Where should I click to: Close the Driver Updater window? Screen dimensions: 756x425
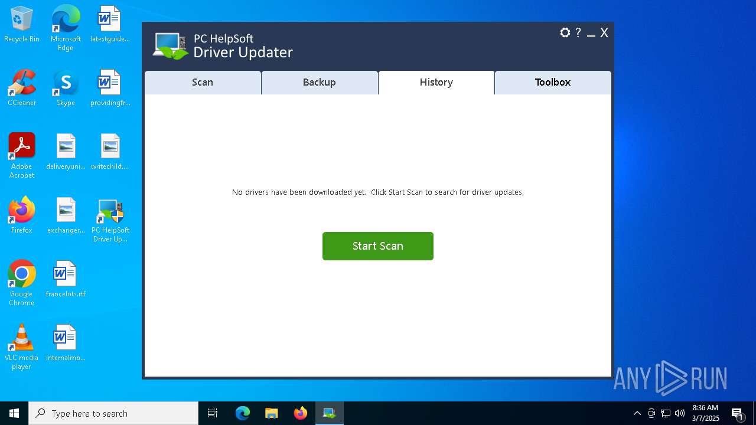click(604, 33)
